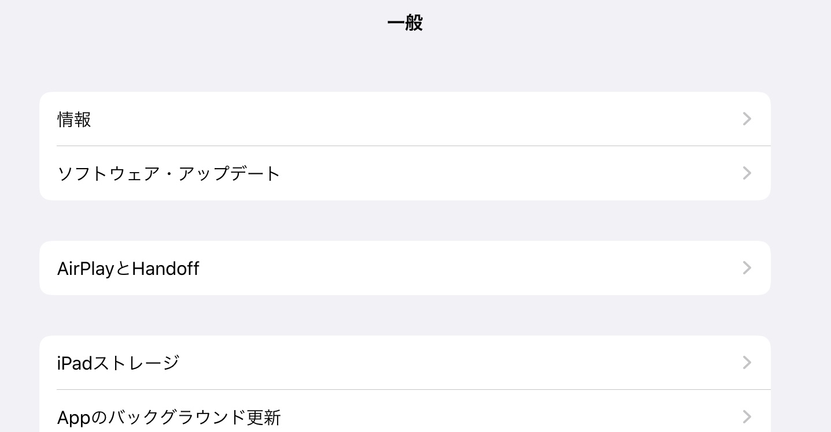Tap the 情報 label text

(x=74, y=120)
